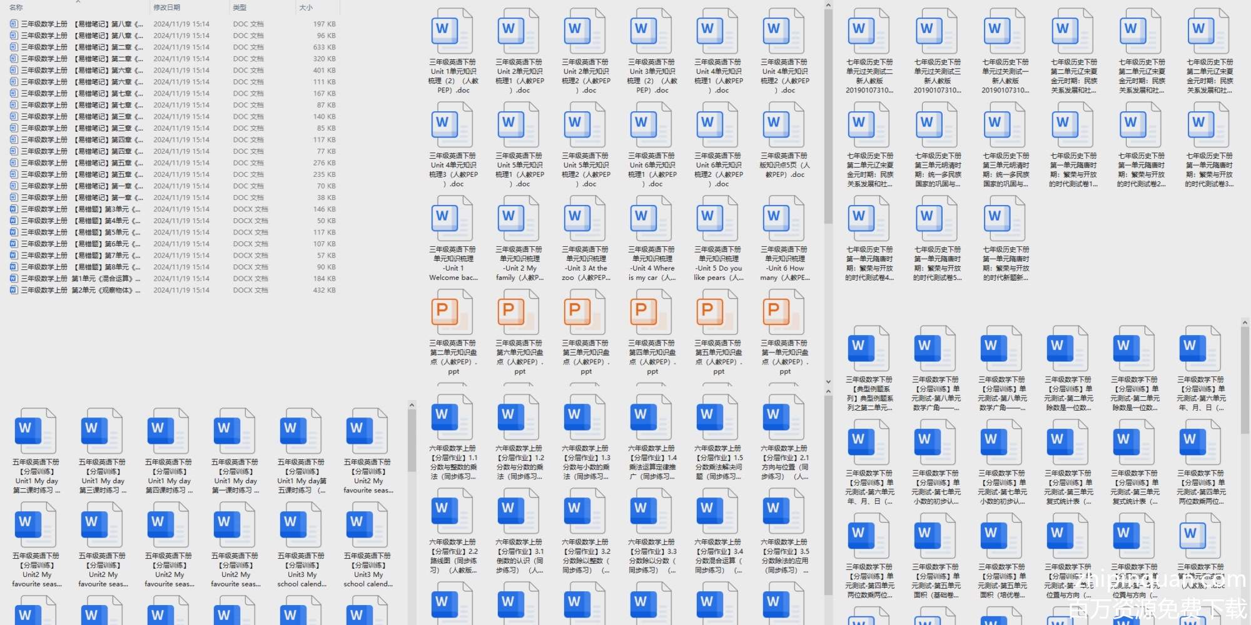Click the small Word icon beside 【易错题】第3单元
The height and width of the screenshot is (625, 1251).
tap(14, 209)
